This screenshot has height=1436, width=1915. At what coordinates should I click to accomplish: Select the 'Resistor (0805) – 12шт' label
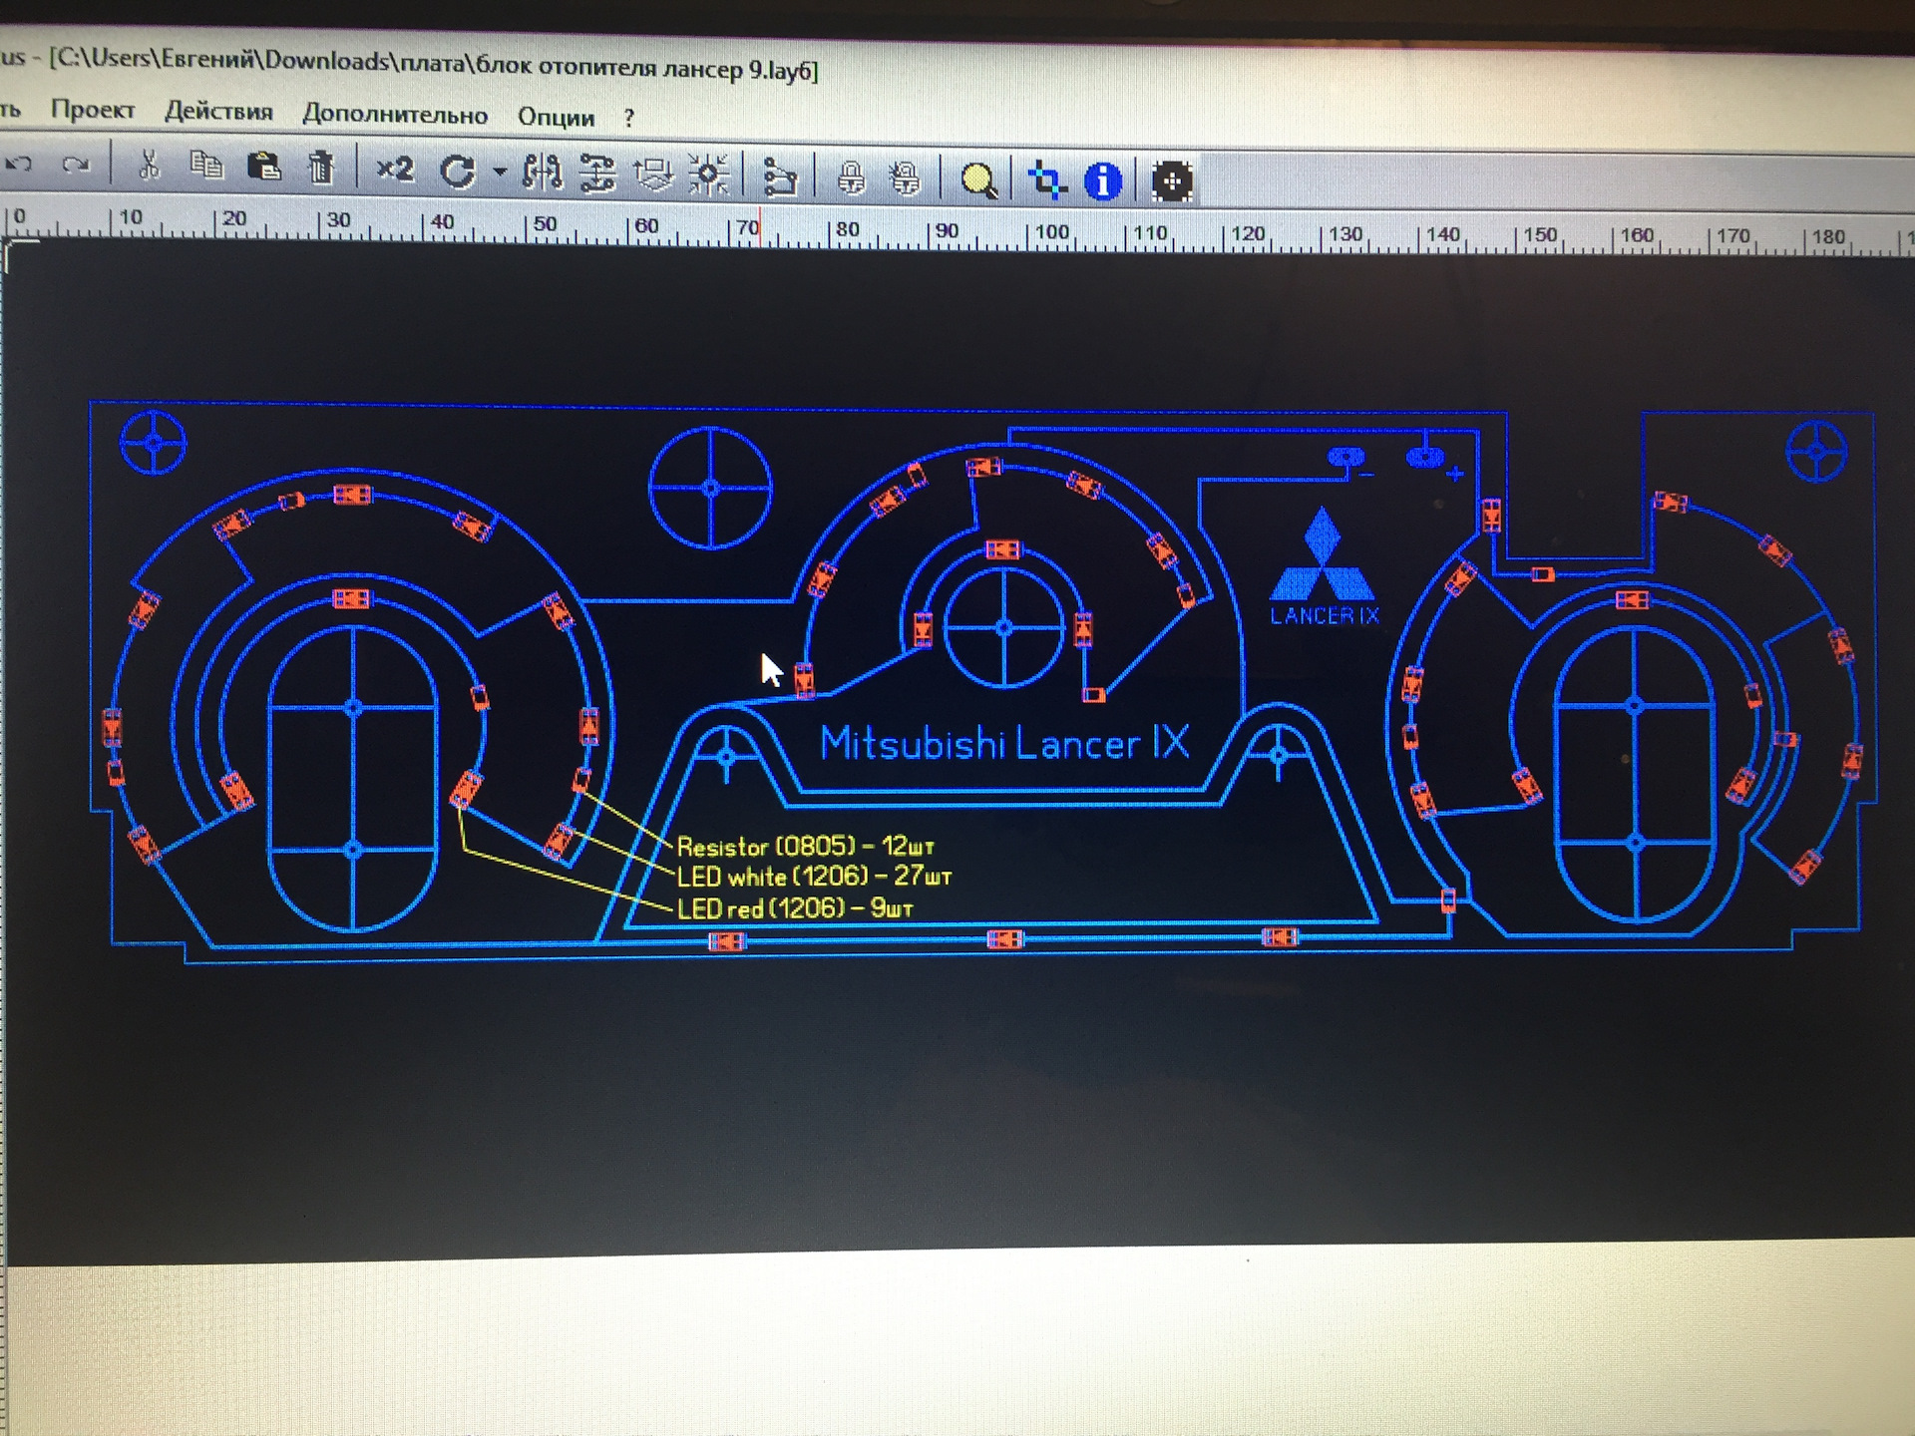(x=806, y=847)
